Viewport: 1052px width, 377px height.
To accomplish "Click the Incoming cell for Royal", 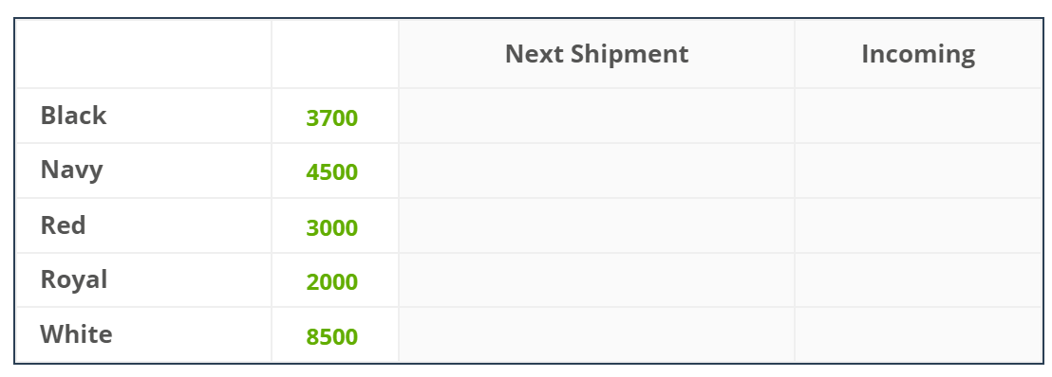I will (x=918, y=279).
